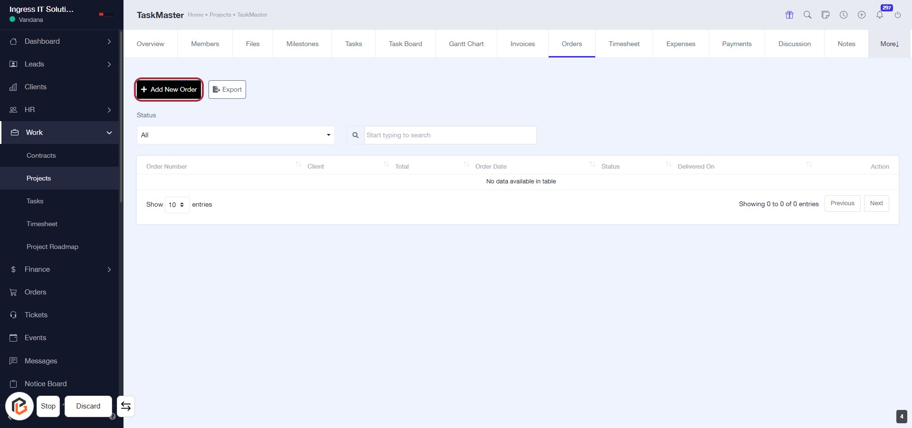Screen dimensions: 912x428
Task: Open the Status filter dropdown showing All
Action: coord(236,135)
